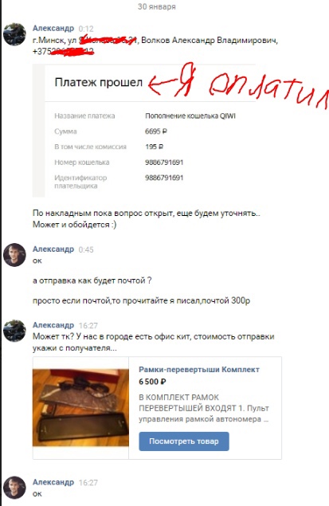329x506 pixels.
Task: Open Александр's avatar on the 0:45 message
Action: (14, 255)
